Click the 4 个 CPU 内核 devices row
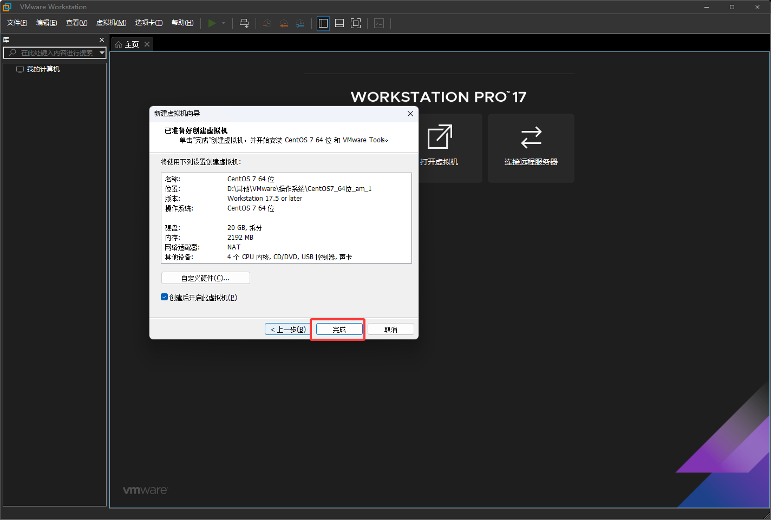Screen dimensions: 771x520 [x=290, y=257]
